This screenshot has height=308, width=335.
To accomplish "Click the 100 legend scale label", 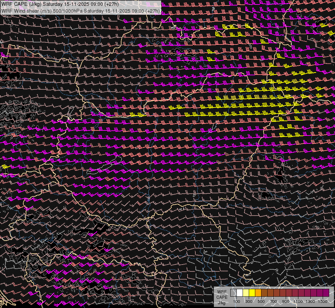I will pyautogui.click(x=236, y=301).
